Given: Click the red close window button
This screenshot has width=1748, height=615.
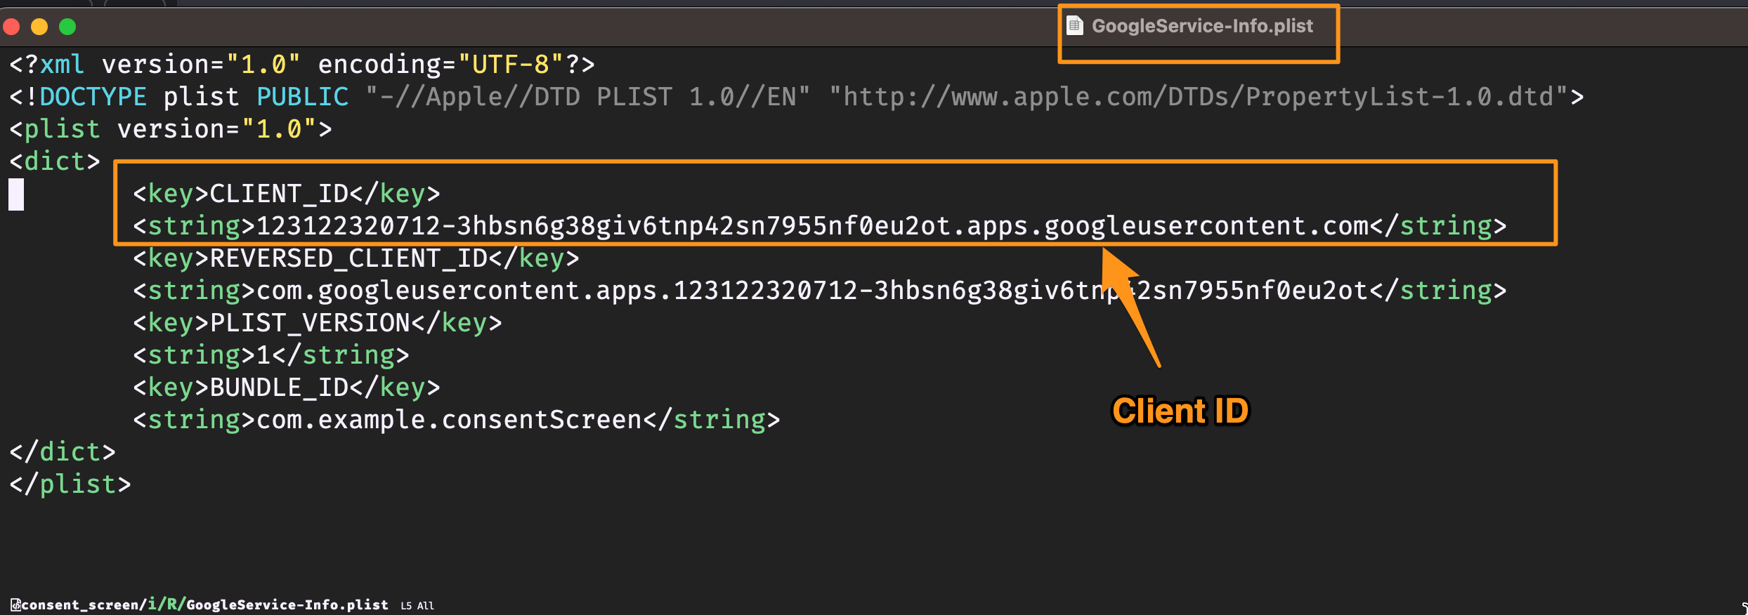Looking at the screenshot, I should click(11, 27).
